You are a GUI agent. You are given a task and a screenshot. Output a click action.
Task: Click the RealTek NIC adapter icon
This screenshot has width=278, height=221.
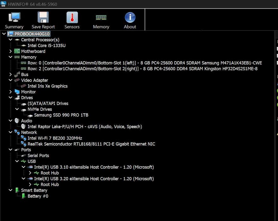coord(23,144)
